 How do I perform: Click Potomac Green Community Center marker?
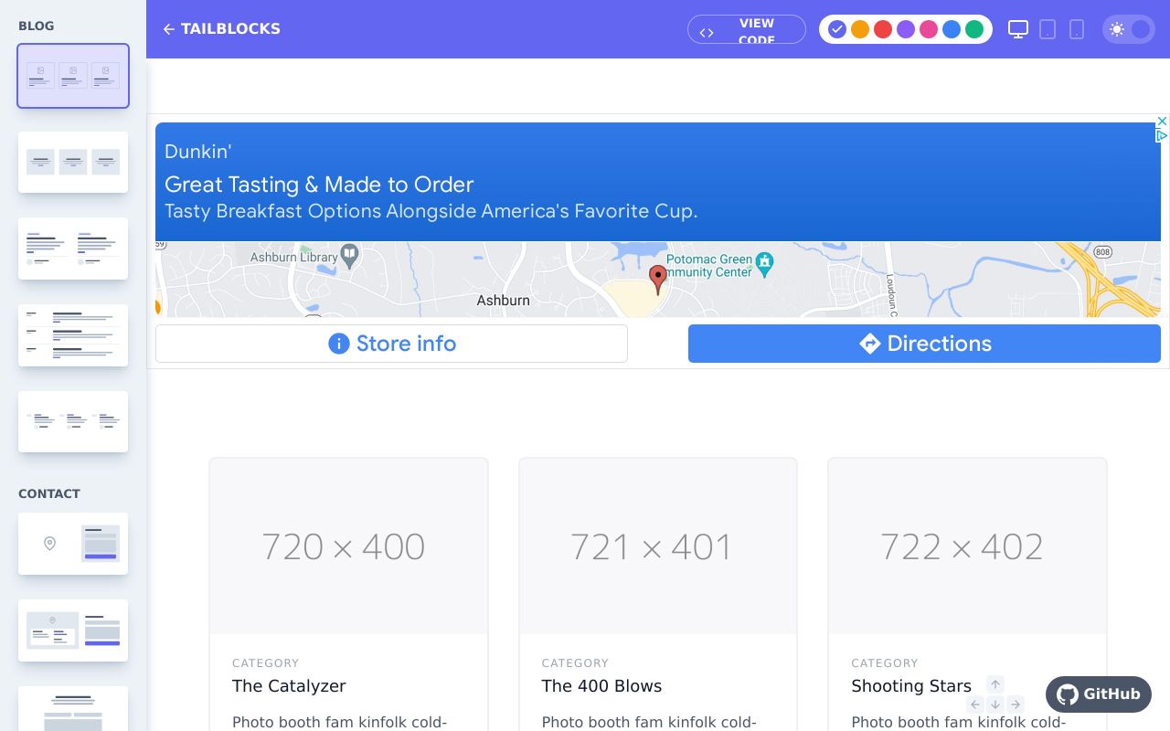765,264
